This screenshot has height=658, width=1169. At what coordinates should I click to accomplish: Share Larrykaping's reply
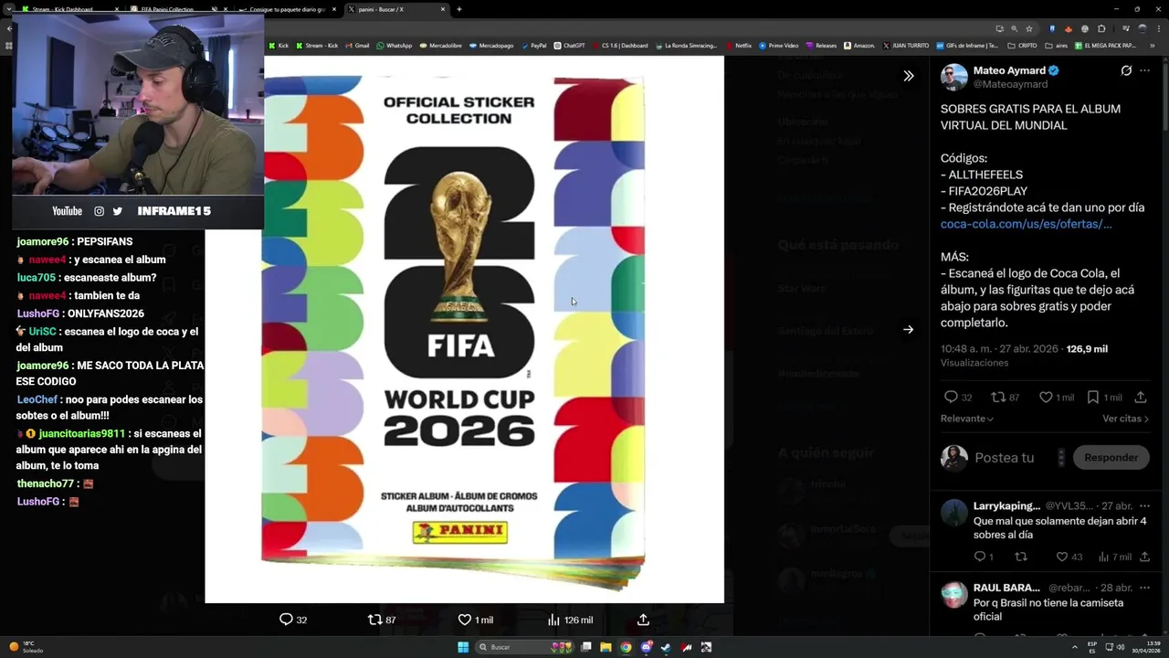[x=1144, y=557]
